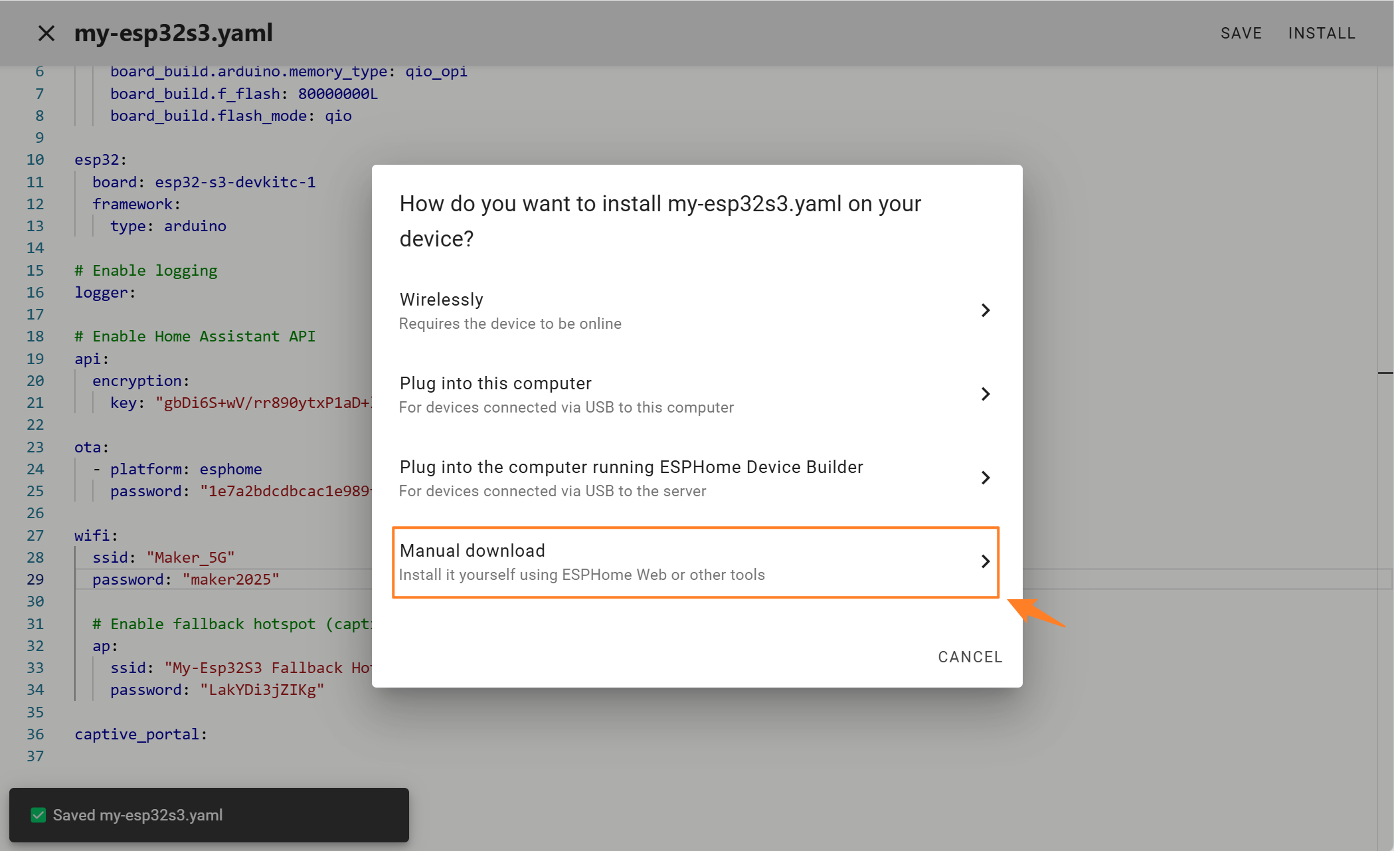Click the 'ap:' code line
The width and height of the screenshot is (1394, 851).
point(105,646)
